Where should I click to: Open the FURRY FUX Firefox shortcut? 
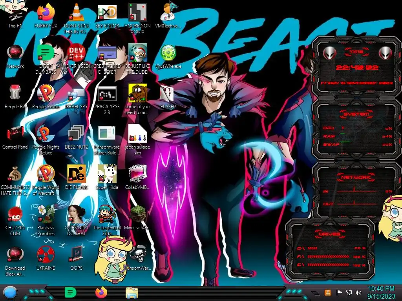coord(46,15)
